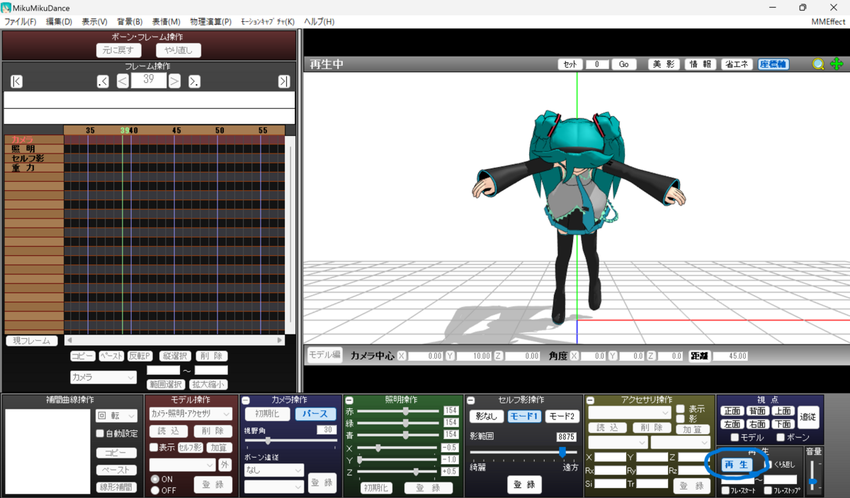Open the カメラ・照明・アクセサリ model dropdown

point(191,413)
